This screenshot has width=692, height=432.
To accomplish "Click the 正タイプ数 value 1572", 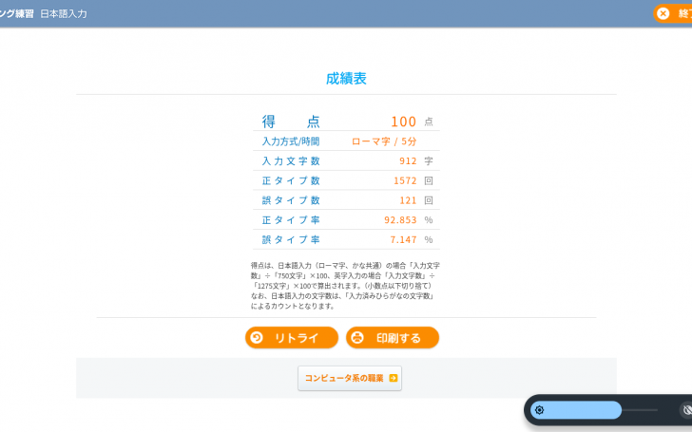I will point(405,180).
